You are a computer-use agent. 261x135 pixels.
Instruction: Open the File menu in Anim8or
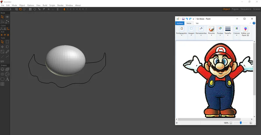[x=3, y=5]
